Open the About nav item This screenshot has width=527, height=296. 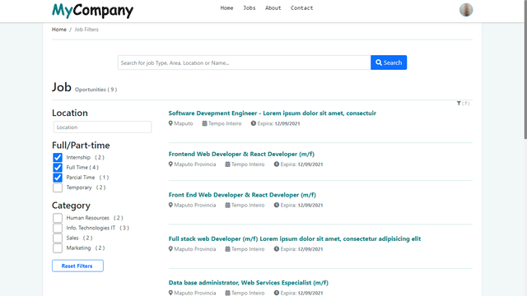pyautogui.click(x=273, y=7)
